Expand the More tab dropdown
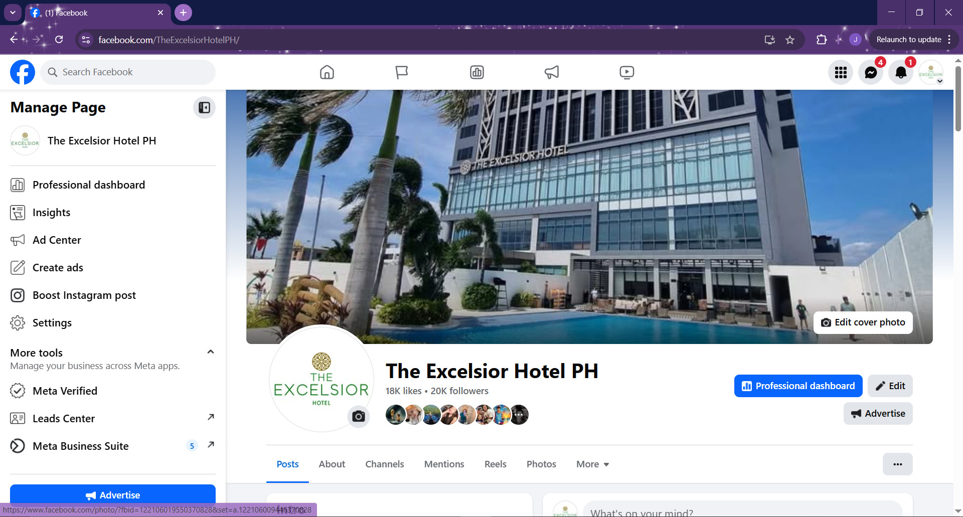Image resolution: width=963 pixels, height=517 pixels. tap(592, 464)
